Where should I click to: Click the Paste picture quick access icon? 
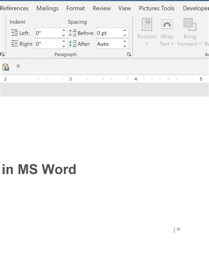[x=6, y=67]
